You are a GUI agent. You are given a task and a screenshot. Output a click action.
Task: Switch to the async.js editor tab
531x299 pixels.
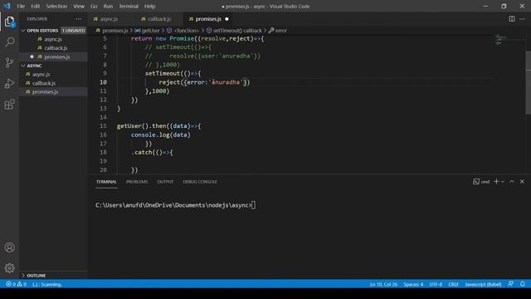[109, 19]
